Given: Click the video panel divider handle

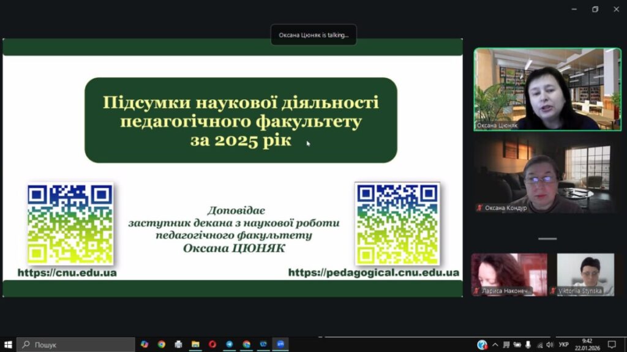Looking at the screenshot, I should tap(547, 239).
